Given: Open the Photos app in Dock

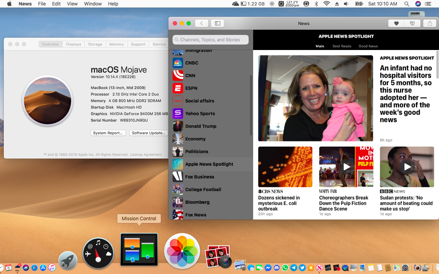Looking at the screenshot, I should click(x=182, y=251).
